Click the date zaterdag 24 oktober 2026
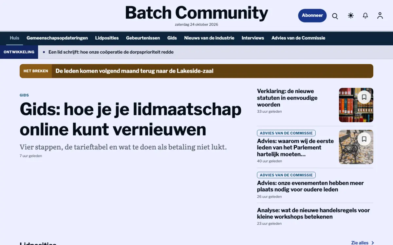The image size is (393, 245). pyautogui.click(x=196, y=24)
